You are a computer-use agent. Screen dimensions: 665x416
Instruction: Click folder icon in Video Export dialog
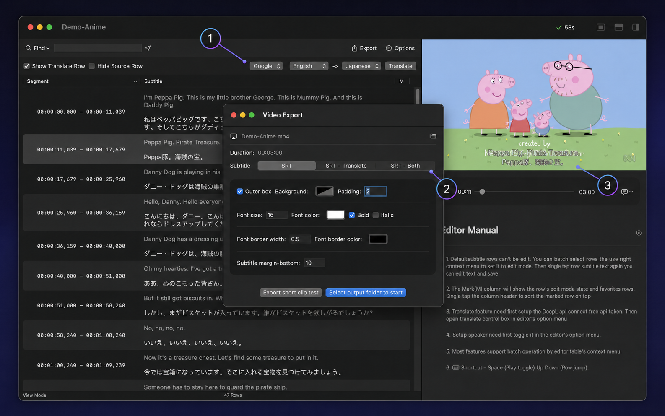pyautogui.click(x=433, y=136)
